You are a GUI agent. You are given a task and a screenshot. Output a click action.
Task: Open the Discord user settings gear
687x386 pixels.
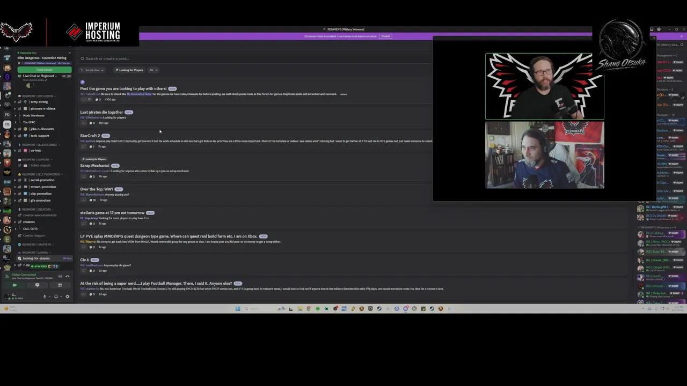[67, 296]
